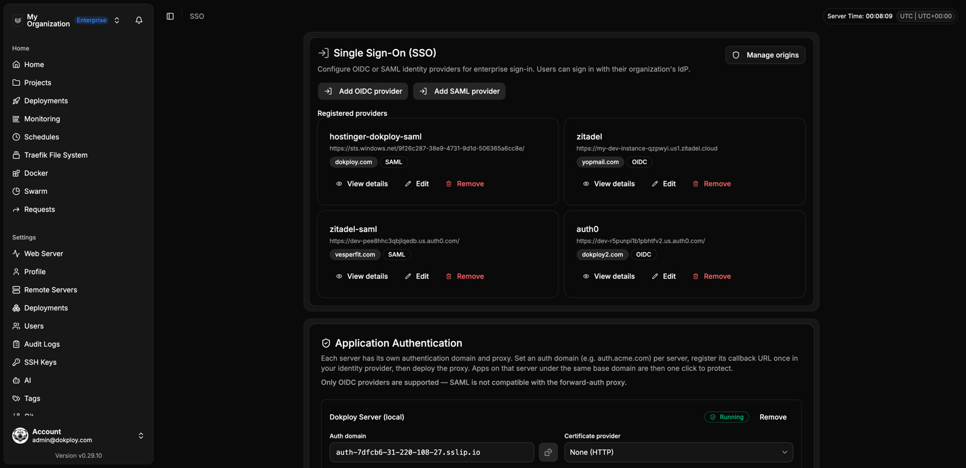The image size is (966, 468).
Task: Open the Docker sidebar item
Action: (78, 173)
